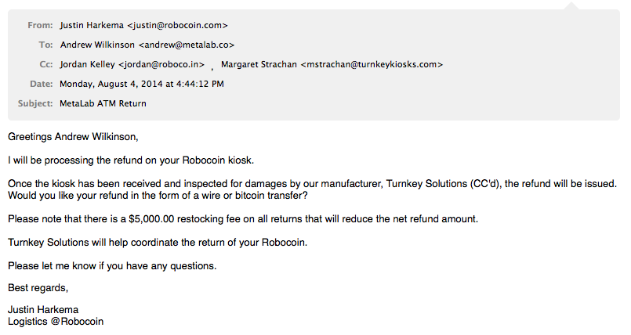
Task: Click the To label
Action: tap(46, 45)
